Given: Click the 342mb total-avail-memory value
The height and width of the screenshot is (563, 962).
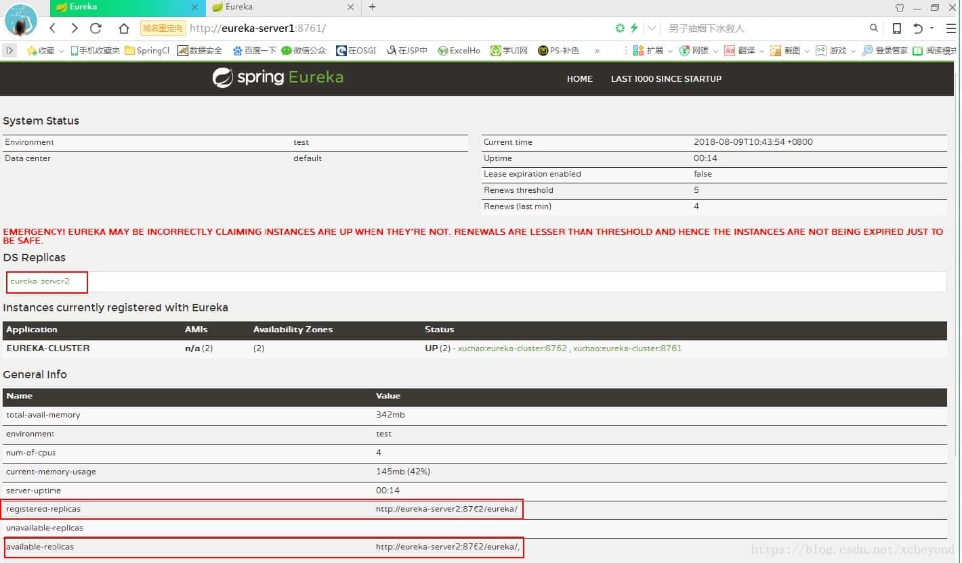Looking at the screenshot, I should (x=390, y=415).
